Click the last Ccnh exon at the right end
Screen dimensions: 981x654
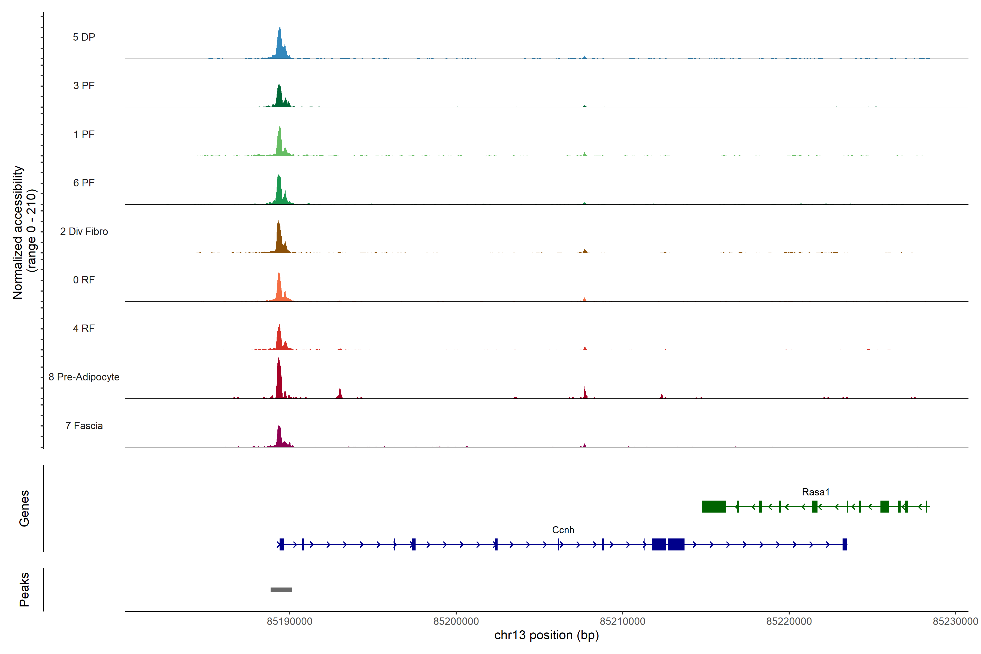pyautogui.click(x=844, y=544)
